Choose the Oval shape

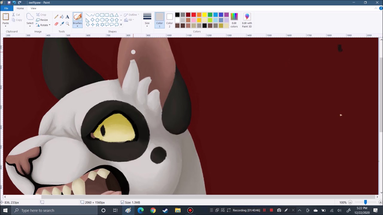point(97,15)
